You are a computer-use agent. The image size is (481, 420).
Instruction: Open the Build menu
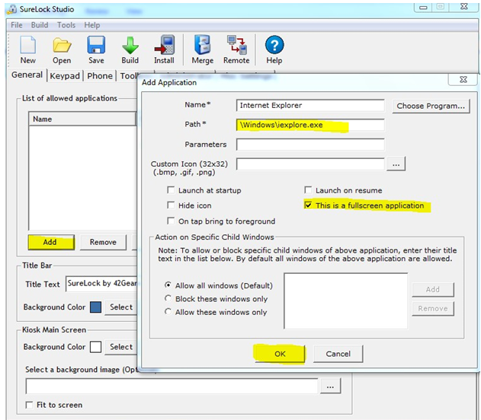[x=40, y=25]
